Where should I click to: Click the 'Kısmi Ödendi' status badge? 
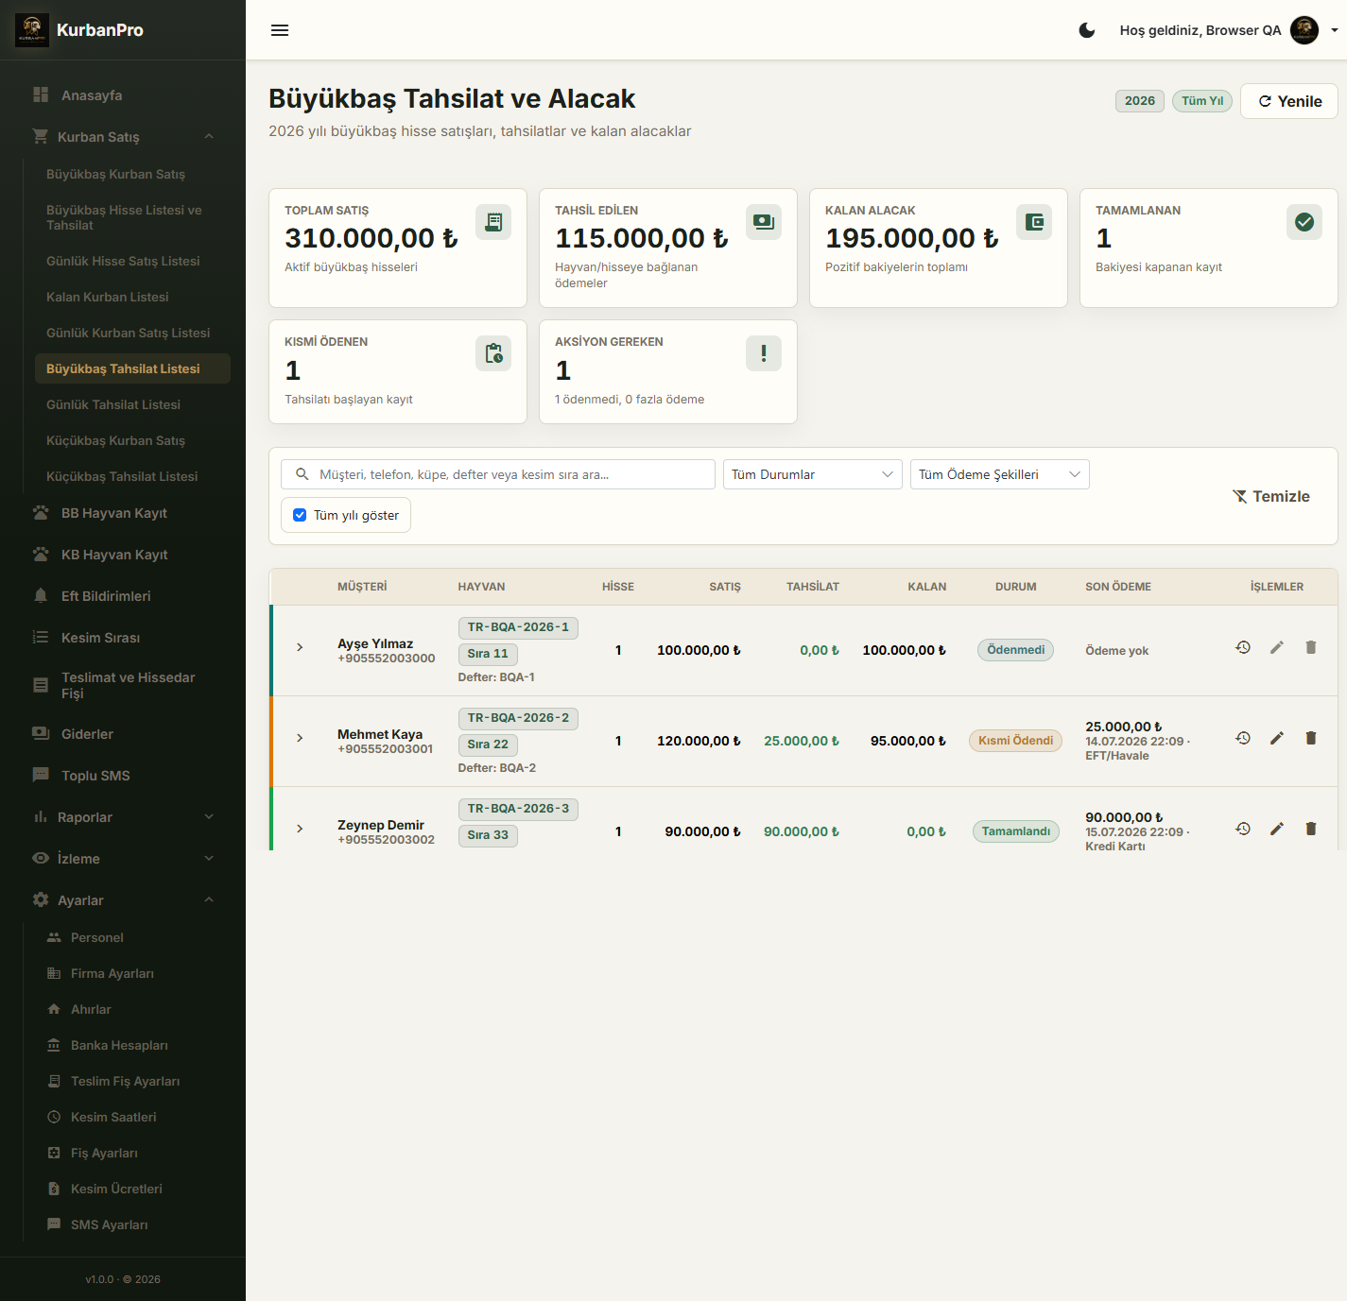click(1016, 741)
